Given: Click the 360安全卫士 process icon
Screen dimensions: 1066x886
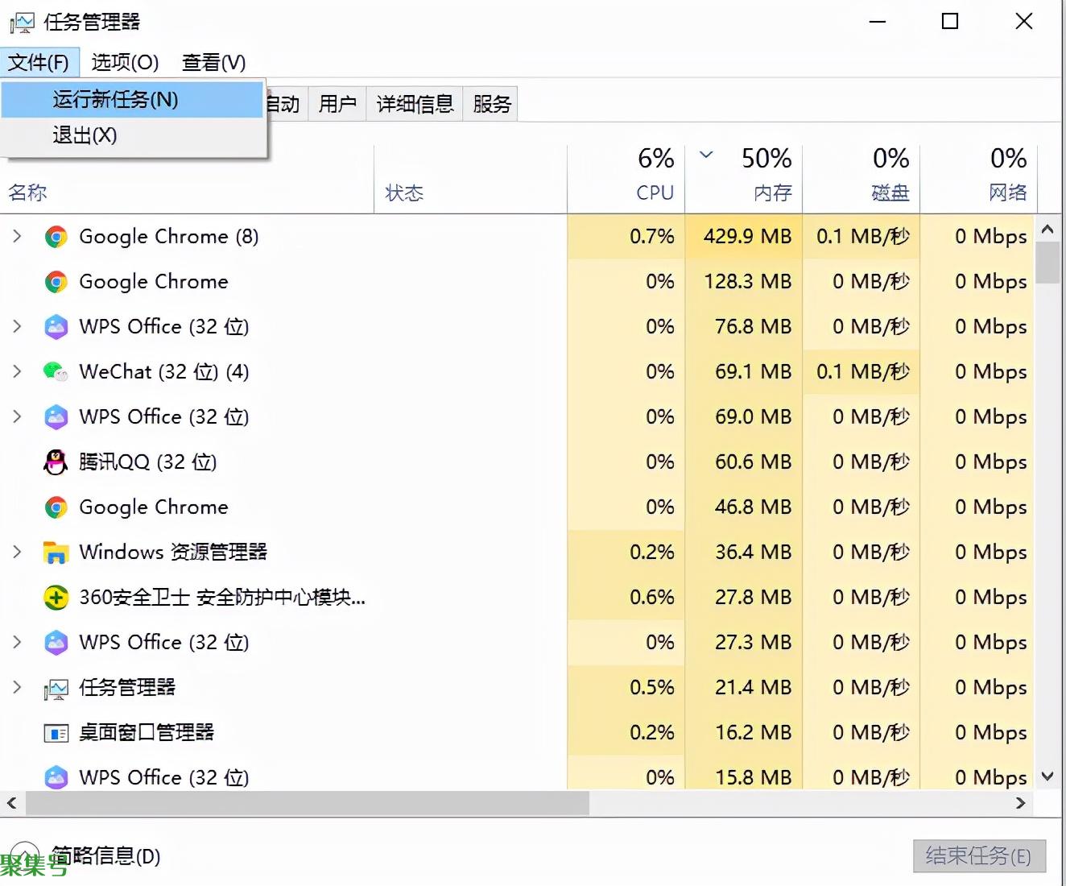Looking at the screenshot, I should (56, 598).
